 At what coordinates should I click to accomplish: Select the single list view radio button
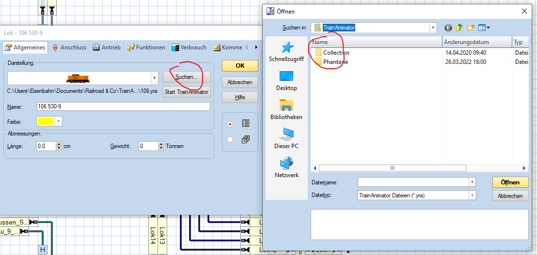pyautogui.click(x=230, y=124)
